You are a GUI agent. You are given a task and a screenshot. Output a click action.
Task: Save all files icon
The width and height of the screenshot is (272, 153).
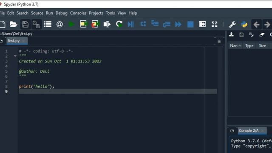37,24
